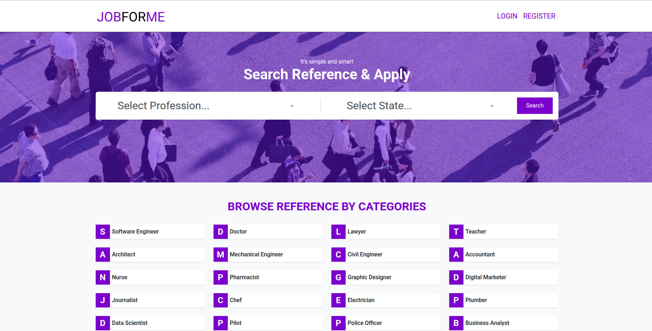Screen dimensions: 652x331
Task: Click the B icon for Business Analyst
Action: [456, 323]
